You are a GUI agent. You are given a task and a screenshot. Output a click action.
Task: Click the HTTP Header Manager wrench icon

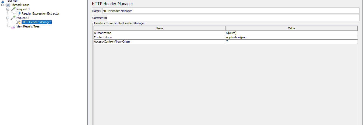[19, 22]
